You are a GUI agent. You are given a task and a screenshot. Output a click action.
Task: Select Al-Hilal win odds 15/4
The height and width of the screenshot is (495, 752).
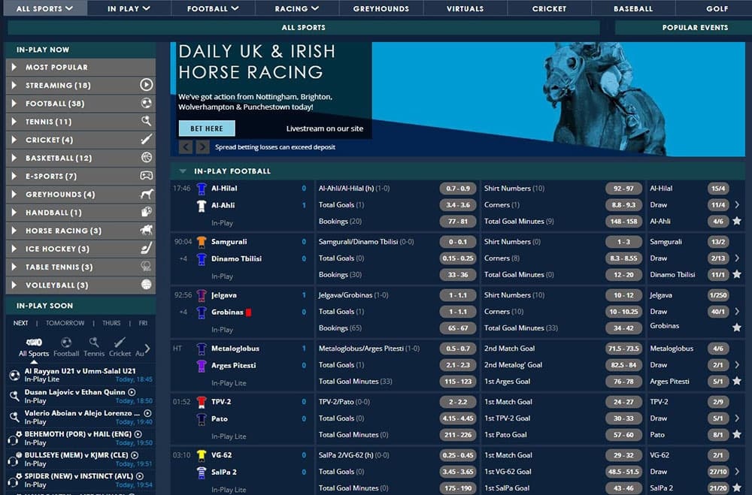pos(717,189)
